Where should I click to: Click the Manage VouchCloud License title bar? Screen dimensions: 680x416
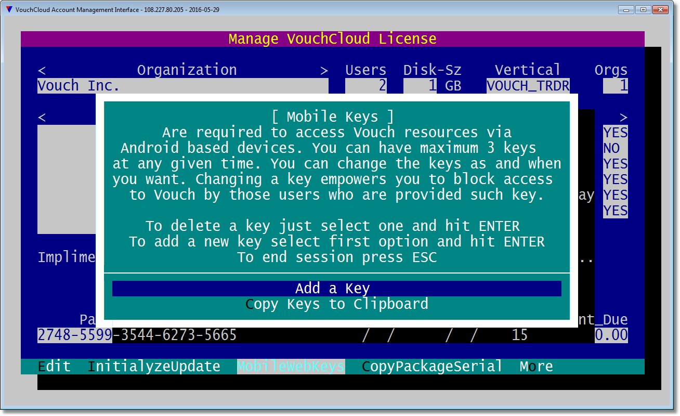(333, 39)
